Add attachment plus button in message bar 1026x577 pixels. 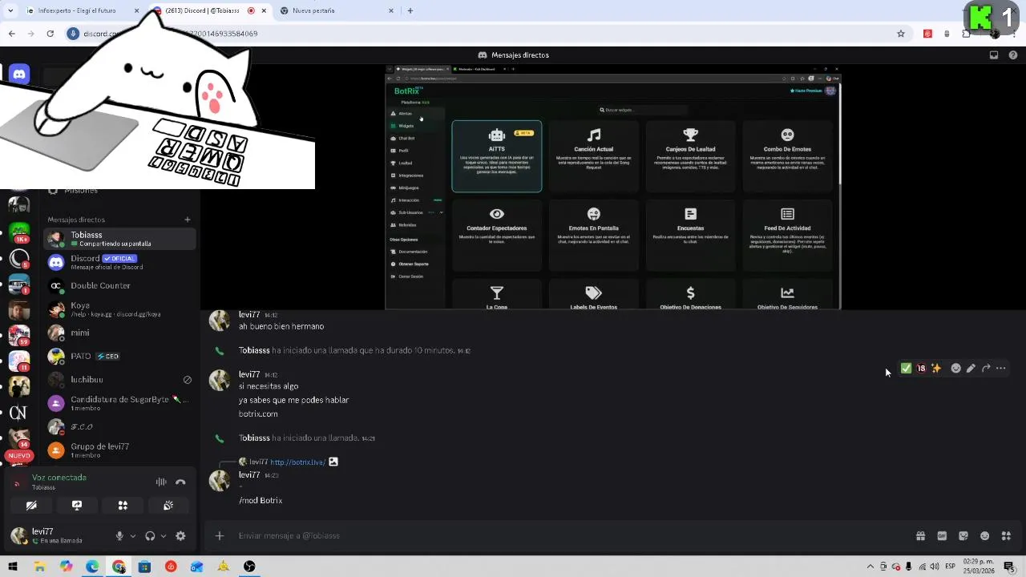click(x=220, y=535)
